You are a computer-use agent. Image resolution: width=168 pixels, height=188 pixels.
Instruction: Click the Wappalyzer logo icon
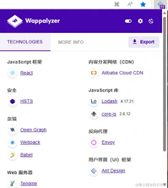click(x=15, y=21)
